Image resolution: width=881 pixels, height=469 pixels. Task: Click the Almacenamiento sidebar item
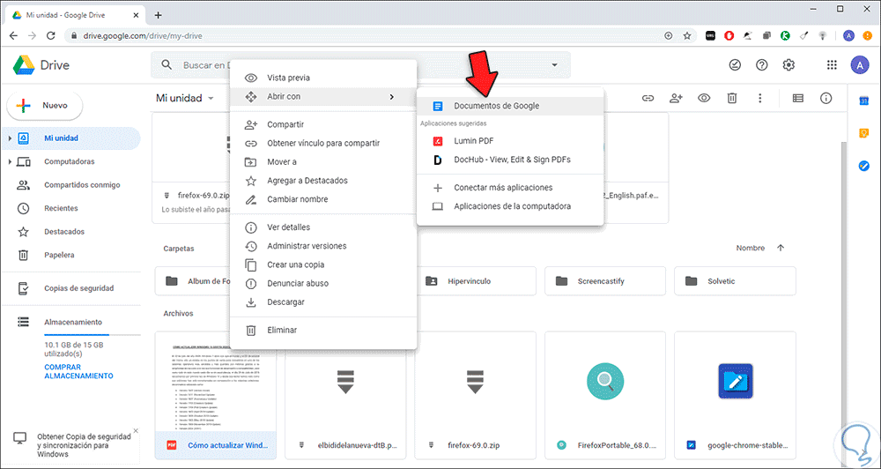73,323
